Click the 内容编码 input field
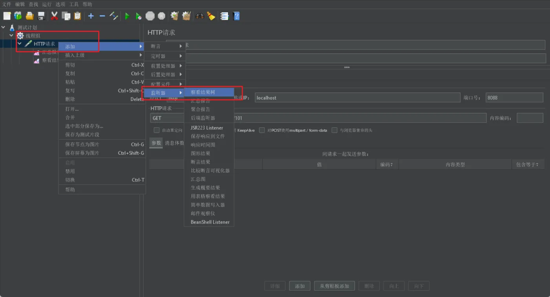This screenshot has width=550, height=297. point(530,118)
